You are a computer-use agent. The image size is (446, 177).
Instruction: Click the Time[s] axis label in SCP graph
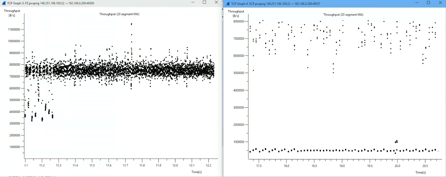click(x=421, y=172)
